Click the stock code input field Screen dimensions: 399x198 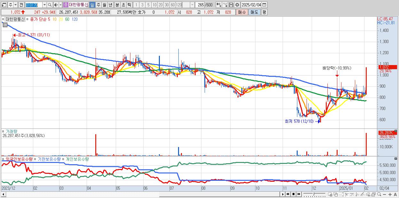coord(33,5)
